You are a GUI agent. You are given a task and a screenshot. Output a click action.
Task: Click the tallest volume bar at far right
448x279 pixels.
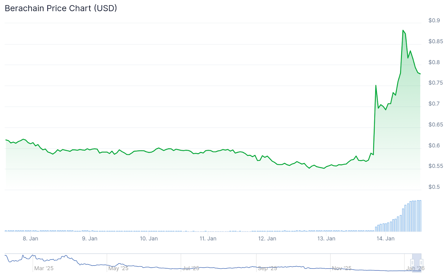coord(420,216)
